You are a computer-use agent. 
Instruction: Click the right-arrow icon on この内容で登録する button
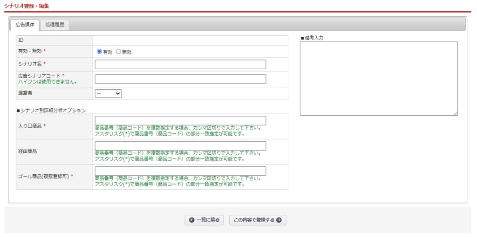click(x=279, y=220)
